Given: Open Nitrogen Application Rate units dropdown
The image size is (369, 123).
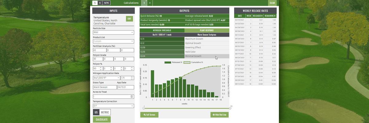Looking at the screenshot, I should coord(106,78).
